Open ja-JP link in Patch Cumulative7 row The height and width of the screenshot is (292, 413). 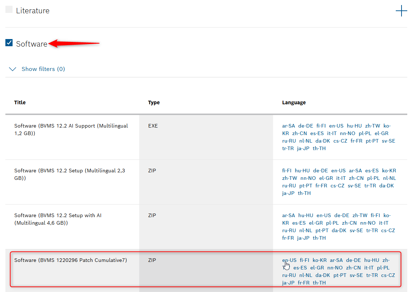(x=288, y=283)
